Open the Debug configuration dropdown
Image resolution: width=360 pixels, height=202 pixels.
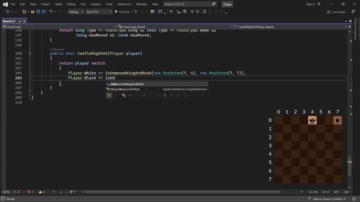click(x=76, y=12)
